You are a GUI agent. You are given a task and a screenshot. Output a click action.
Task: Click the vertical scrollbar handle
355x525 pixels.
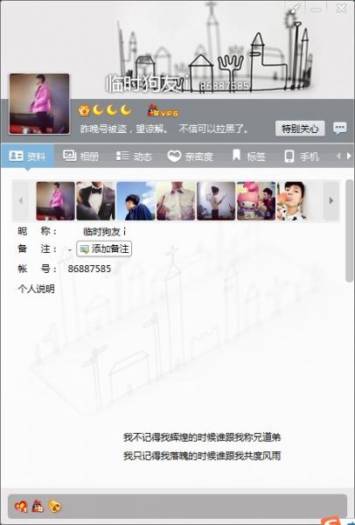tap(349, 231)
